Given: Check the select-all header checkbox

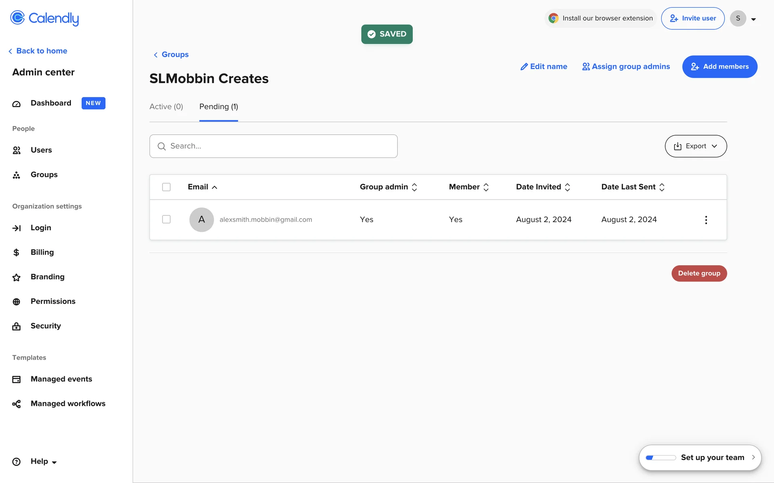Looking at the screenshot, I should (166, 187).
